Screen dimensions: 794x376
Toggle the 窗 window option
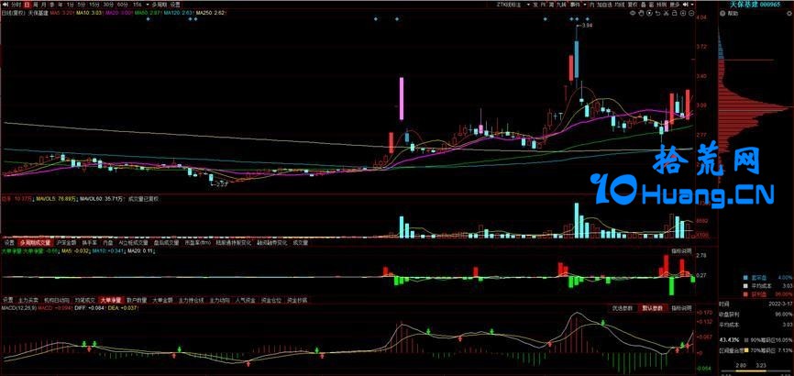(651, 5)
